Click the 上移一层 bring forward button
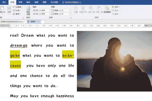Screen dimensions: 152x101 pyautogui.click(x=91, y=10)
